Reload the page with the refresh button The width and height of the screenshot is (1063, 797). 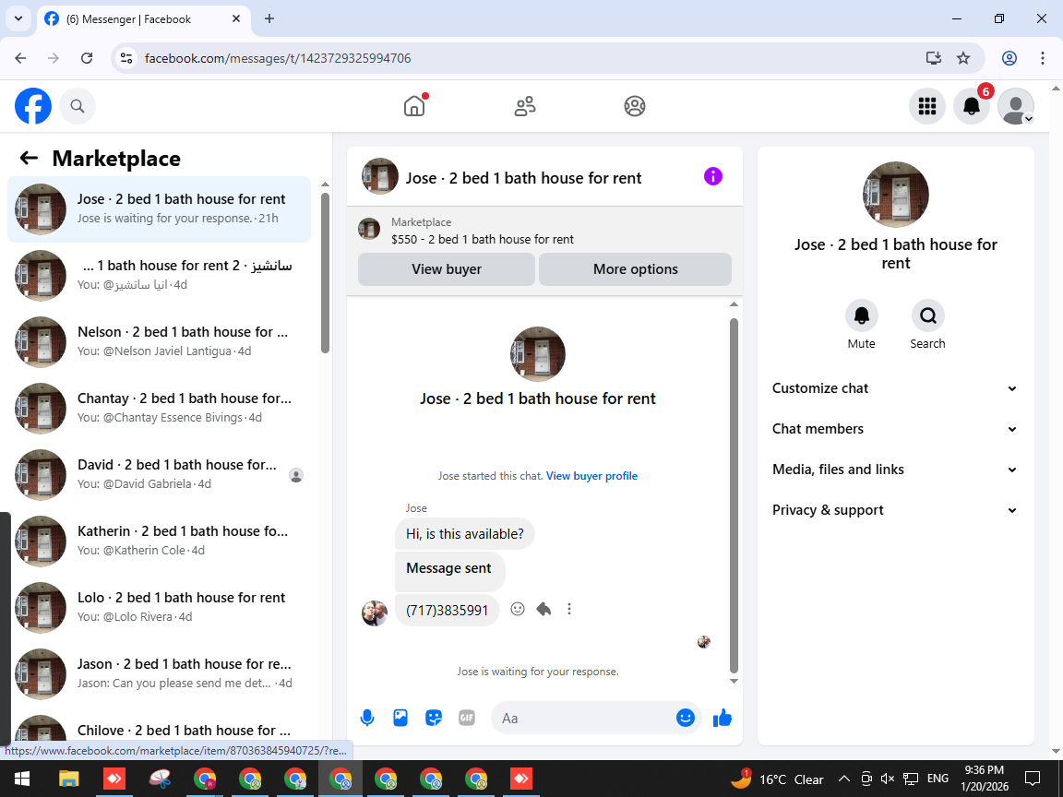click(87, 58)
